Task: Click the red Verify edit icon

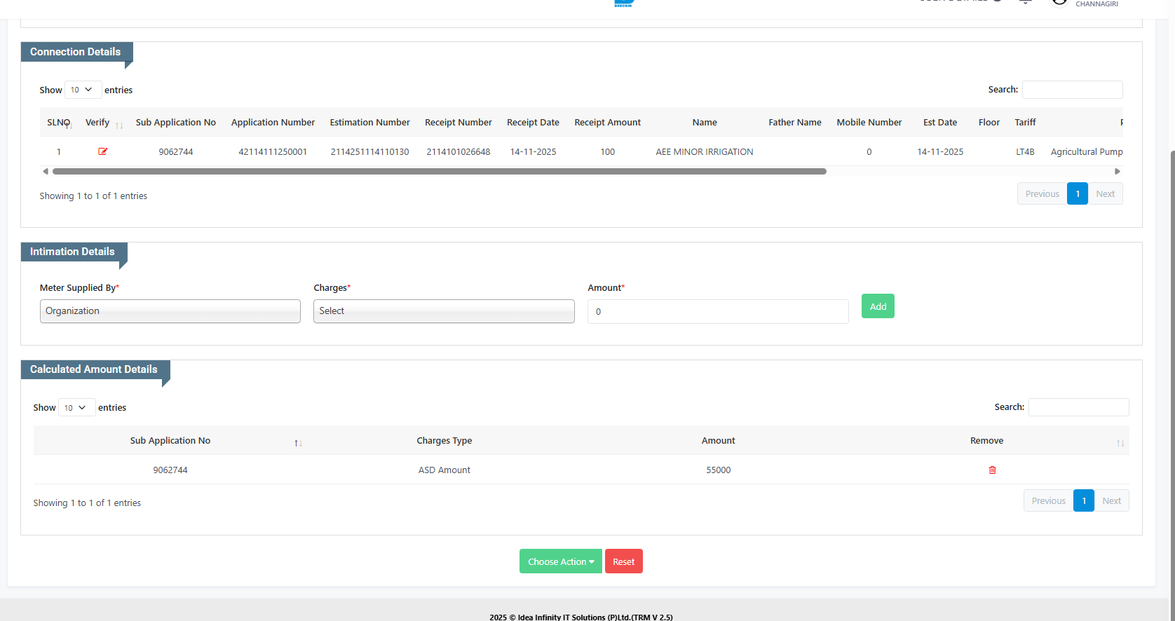Action: 102,151
